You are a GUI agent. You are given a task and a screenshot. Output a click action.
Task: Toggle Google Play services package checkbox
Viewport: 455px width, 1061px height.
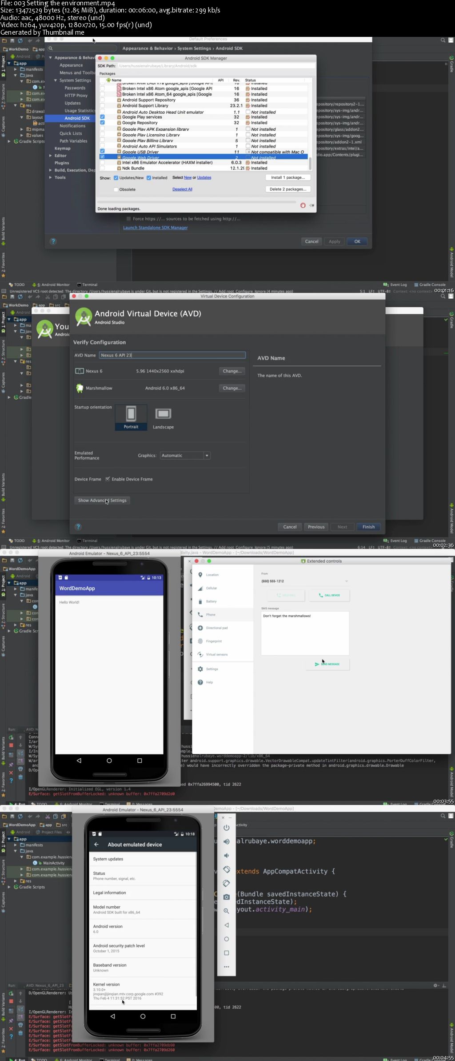click(x=102, y=117)
